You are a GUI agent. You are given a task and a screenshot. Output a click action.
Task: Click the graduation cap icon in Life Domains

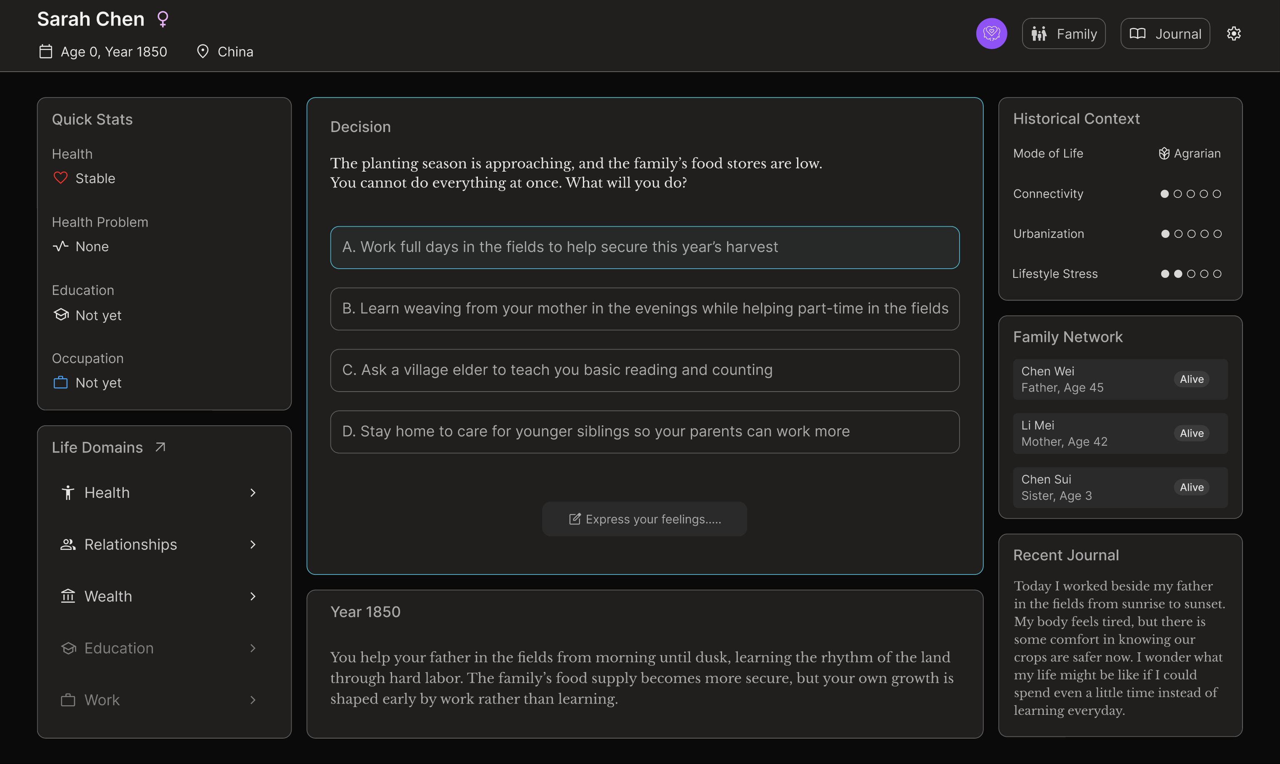(68, 648)
